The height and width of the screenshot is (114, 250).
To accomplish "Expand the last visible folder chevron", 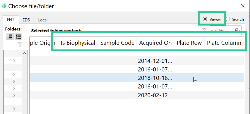I will tap(14, 109).
